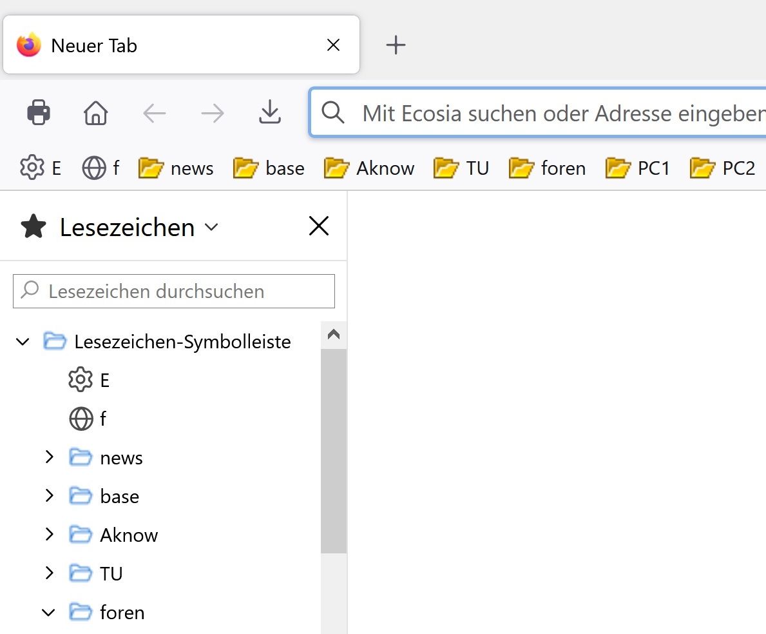Open a new tab with plus button
The height and width of the screenshot is (634, 766).
coord(396,45)
